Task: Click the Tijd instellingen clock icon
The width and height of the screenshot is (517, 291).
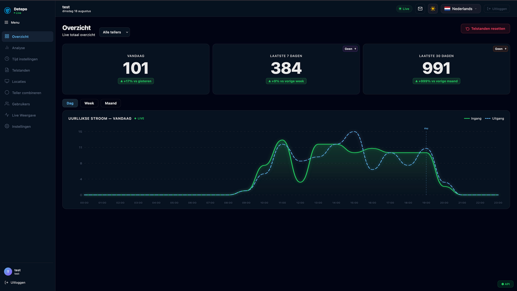Action: tap(7, 59)
